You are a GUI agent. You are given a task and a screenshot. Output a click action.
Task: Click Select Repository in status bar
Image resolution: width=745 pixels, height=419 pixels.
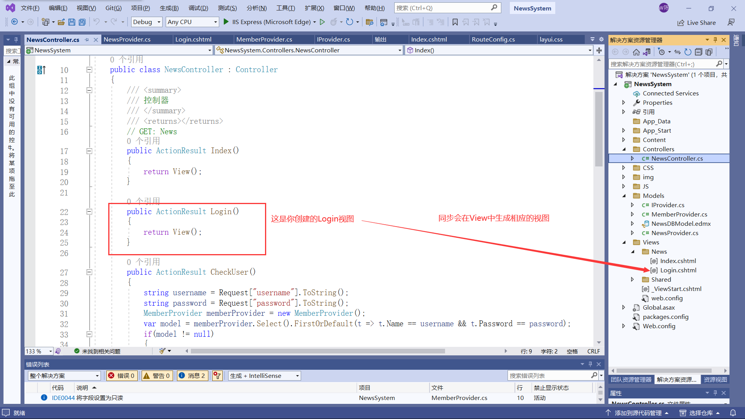[700, 413]
